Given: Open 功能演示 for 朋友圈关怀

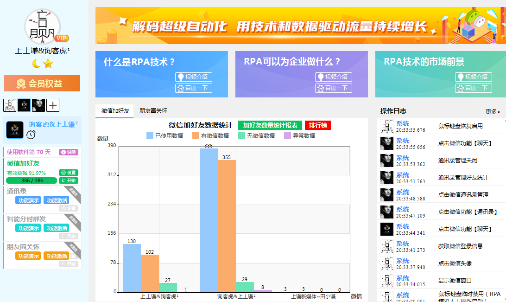Looking at the screenshot, I should click(x=28, y=256).
